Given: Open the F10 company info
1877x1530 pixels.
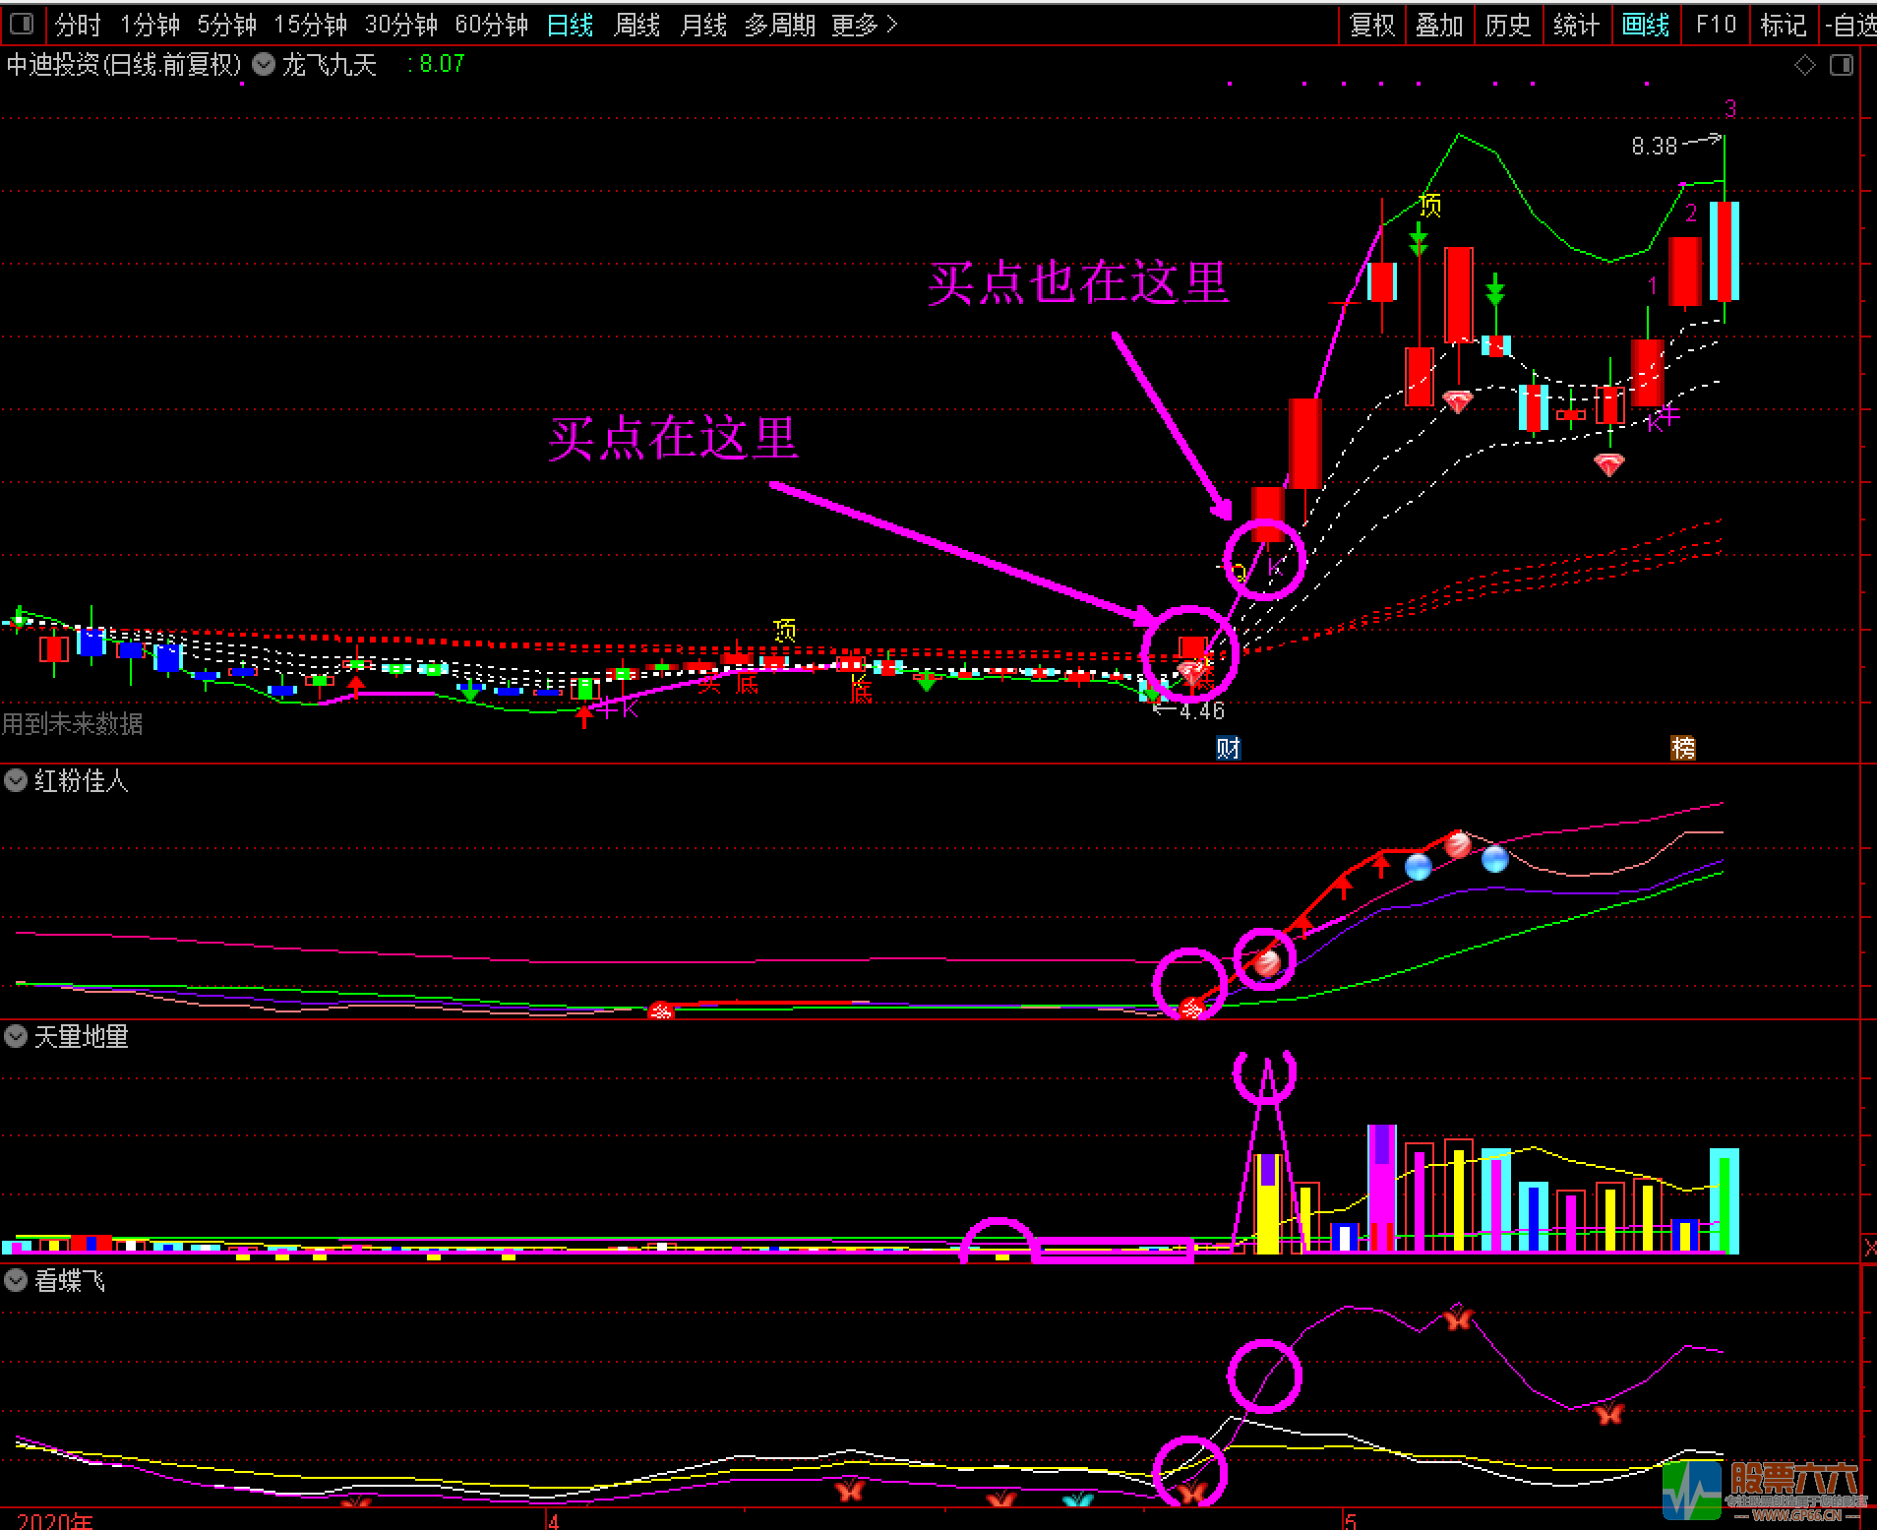Looking at the screenshot, I should [1716, 25].
